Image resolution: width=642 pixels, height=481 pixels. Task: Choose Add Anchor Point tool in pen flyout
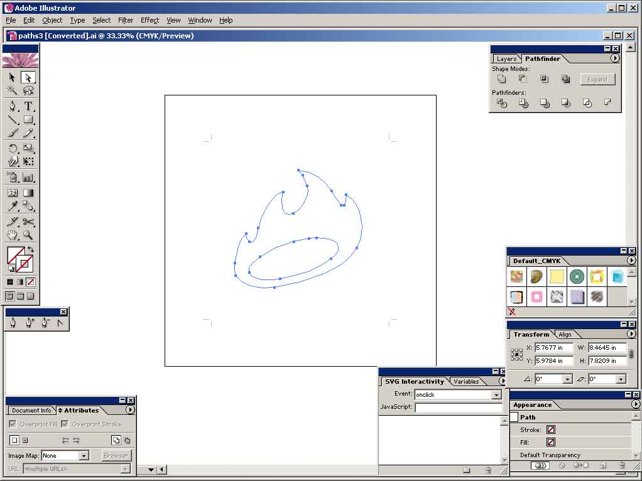30,323
